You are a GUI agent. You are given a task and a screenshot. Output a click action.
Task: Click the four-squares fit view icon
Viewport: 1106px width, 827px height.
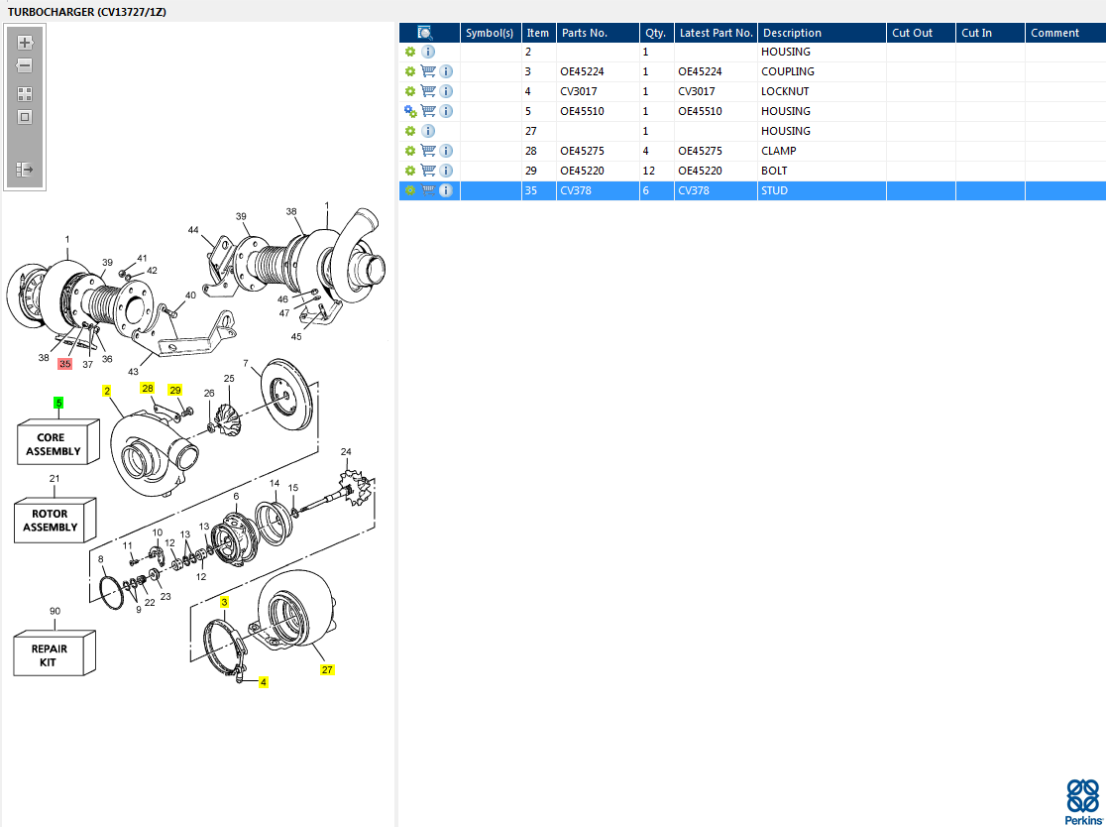pyautogui.click(x=25, y=94)
